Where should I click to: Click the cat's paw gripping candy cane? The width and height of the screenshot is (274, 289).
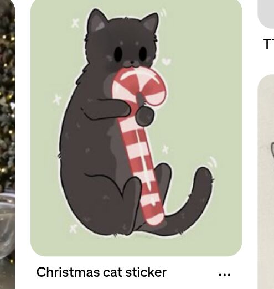tap(145, 116)
